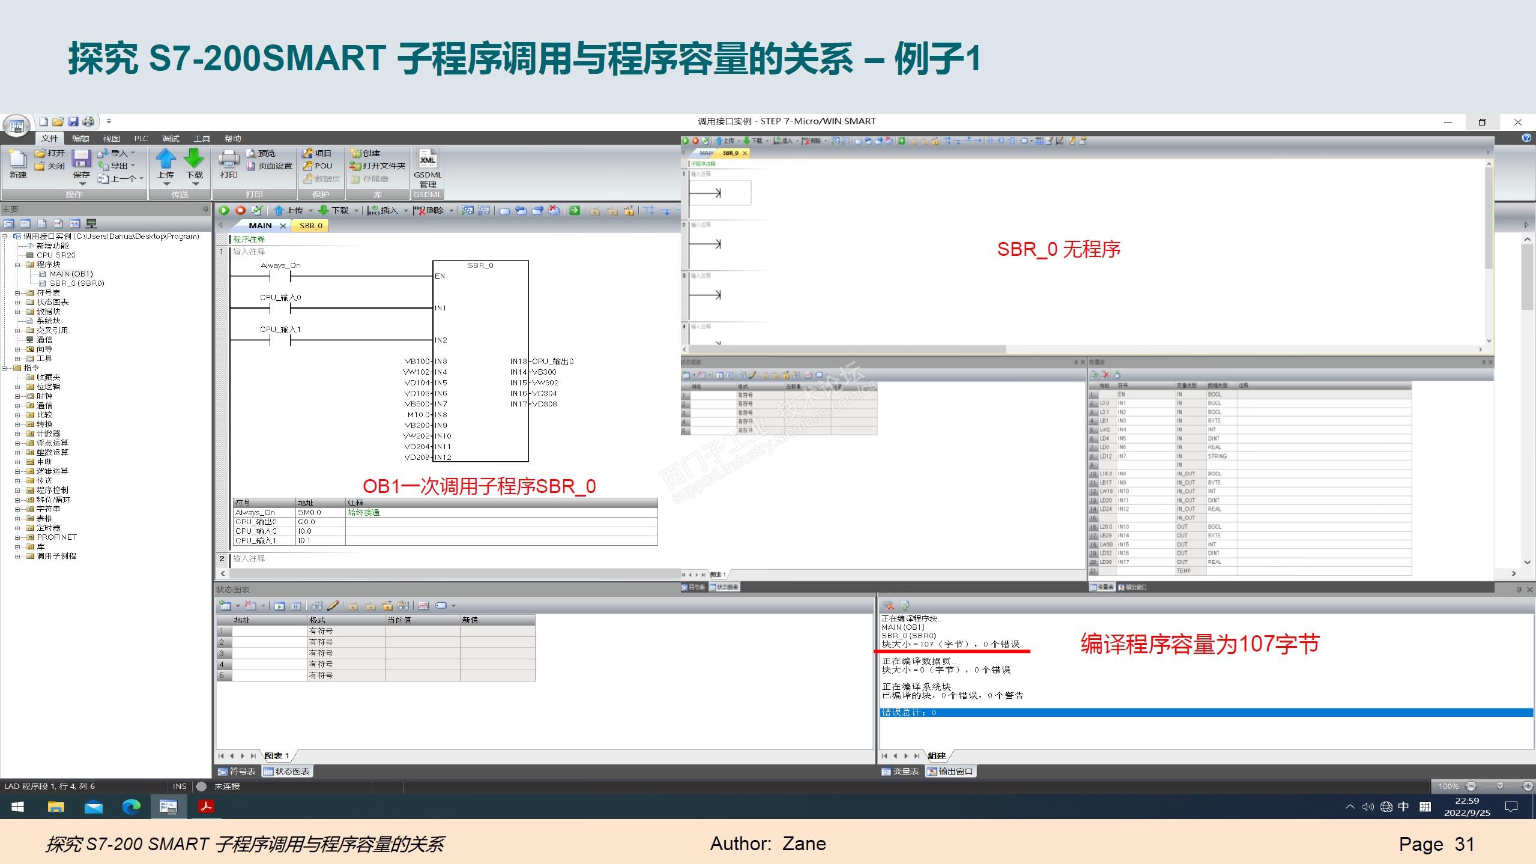Screen dimensions: 1536x864
Task: Click the red STOP button in editor toolbar
Action: [240, 210]
